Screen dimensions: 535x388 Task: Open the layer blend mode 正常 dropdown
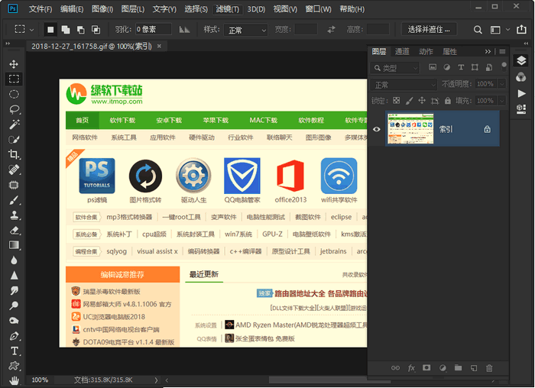[404, 84]
